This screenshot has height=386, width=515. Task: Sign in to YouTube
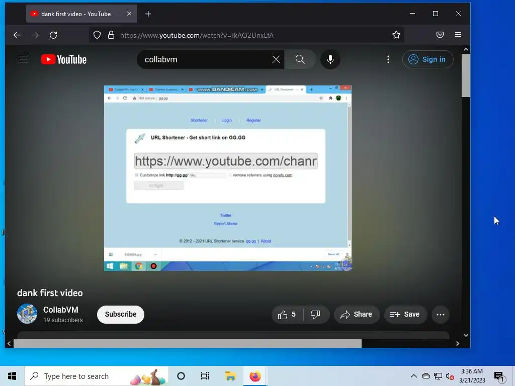[427, 59]
